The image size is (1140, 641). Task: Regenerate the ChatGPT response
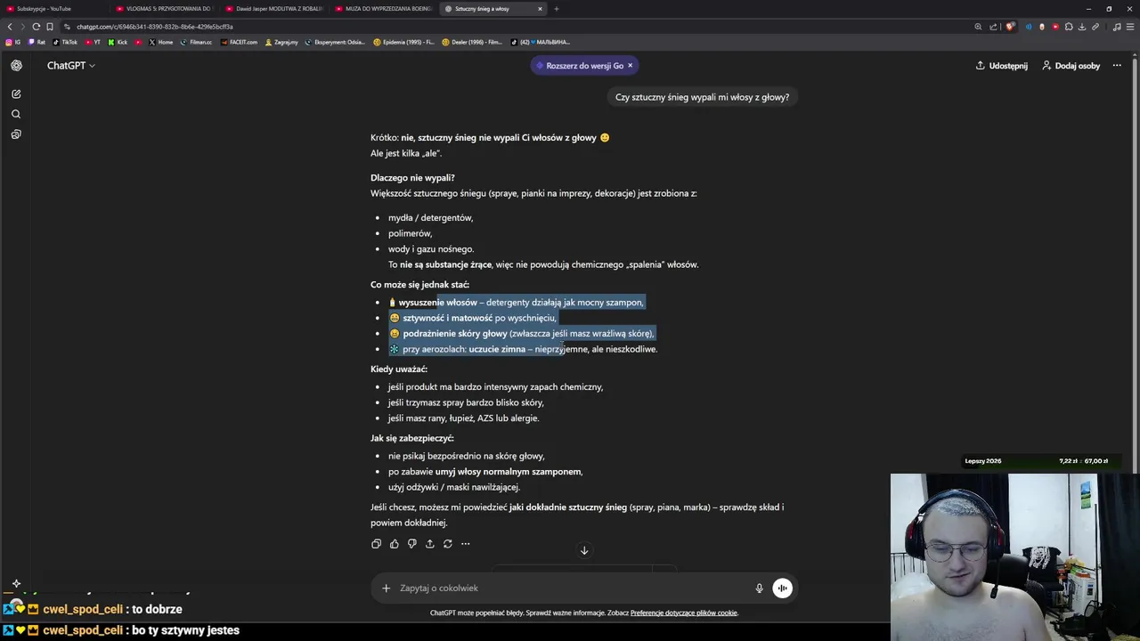coord(447,544)
